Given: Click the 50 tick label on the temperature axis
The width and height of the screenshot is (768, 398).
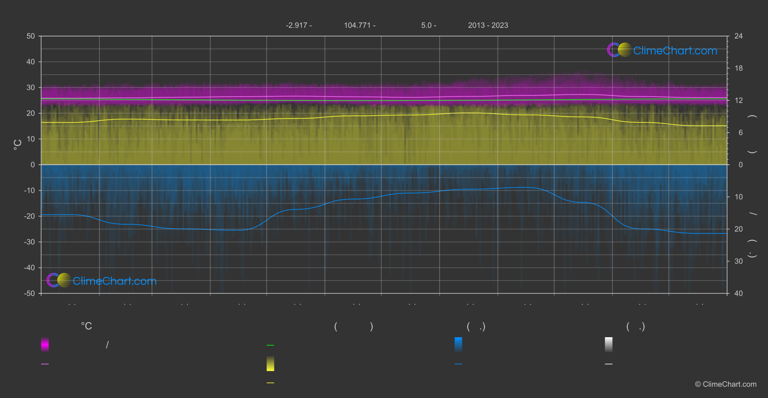Looking at the screenshot, I should point(31,36).
